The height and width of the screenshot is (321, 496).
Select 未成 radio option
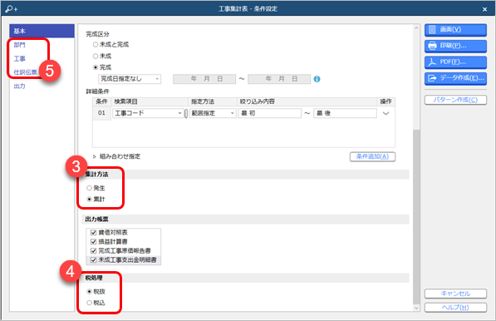pos(96,56)
